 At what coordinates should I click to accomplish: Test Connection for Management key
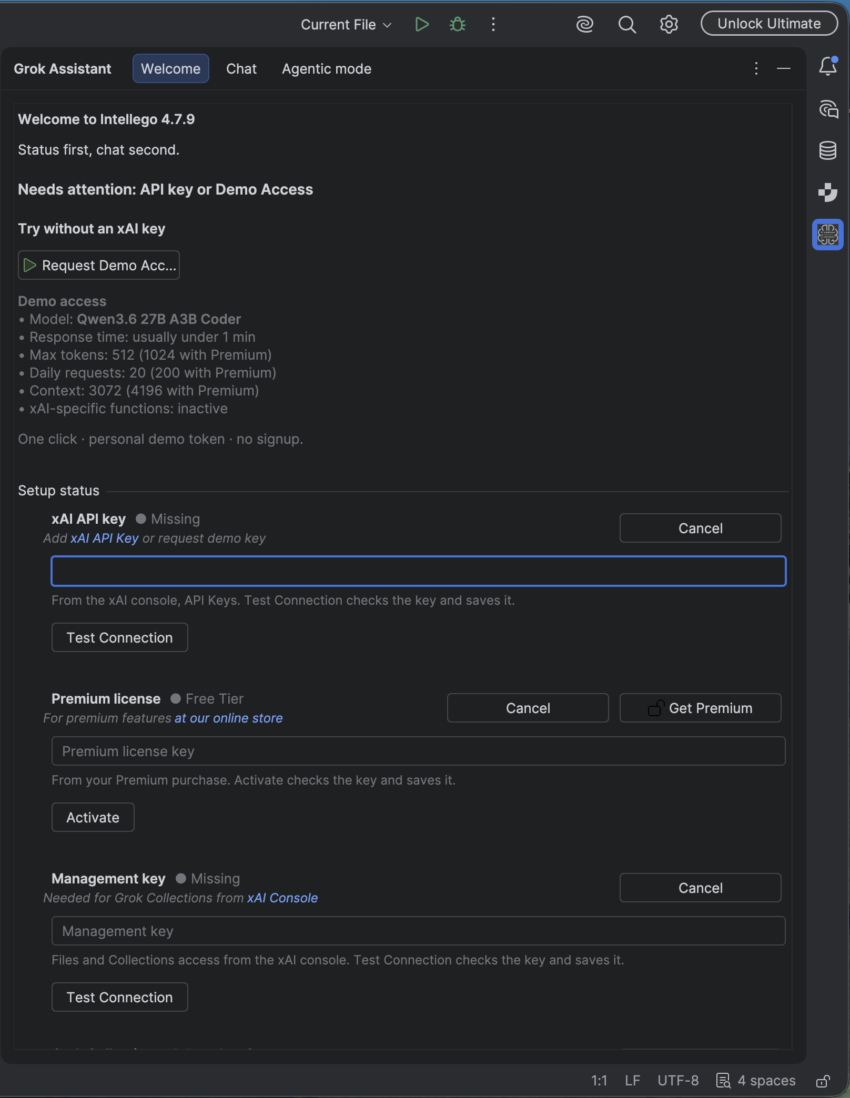(119, 997)
